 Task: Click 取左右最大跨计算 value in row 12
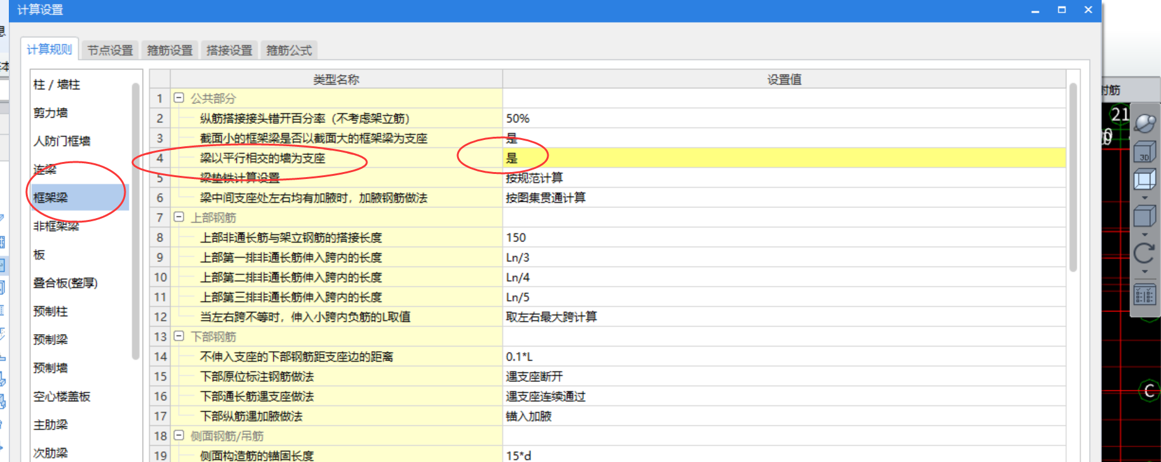click(551, 317)
